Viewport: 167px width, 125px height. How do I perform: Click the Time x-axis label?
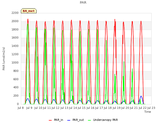(x=148, y=112)
